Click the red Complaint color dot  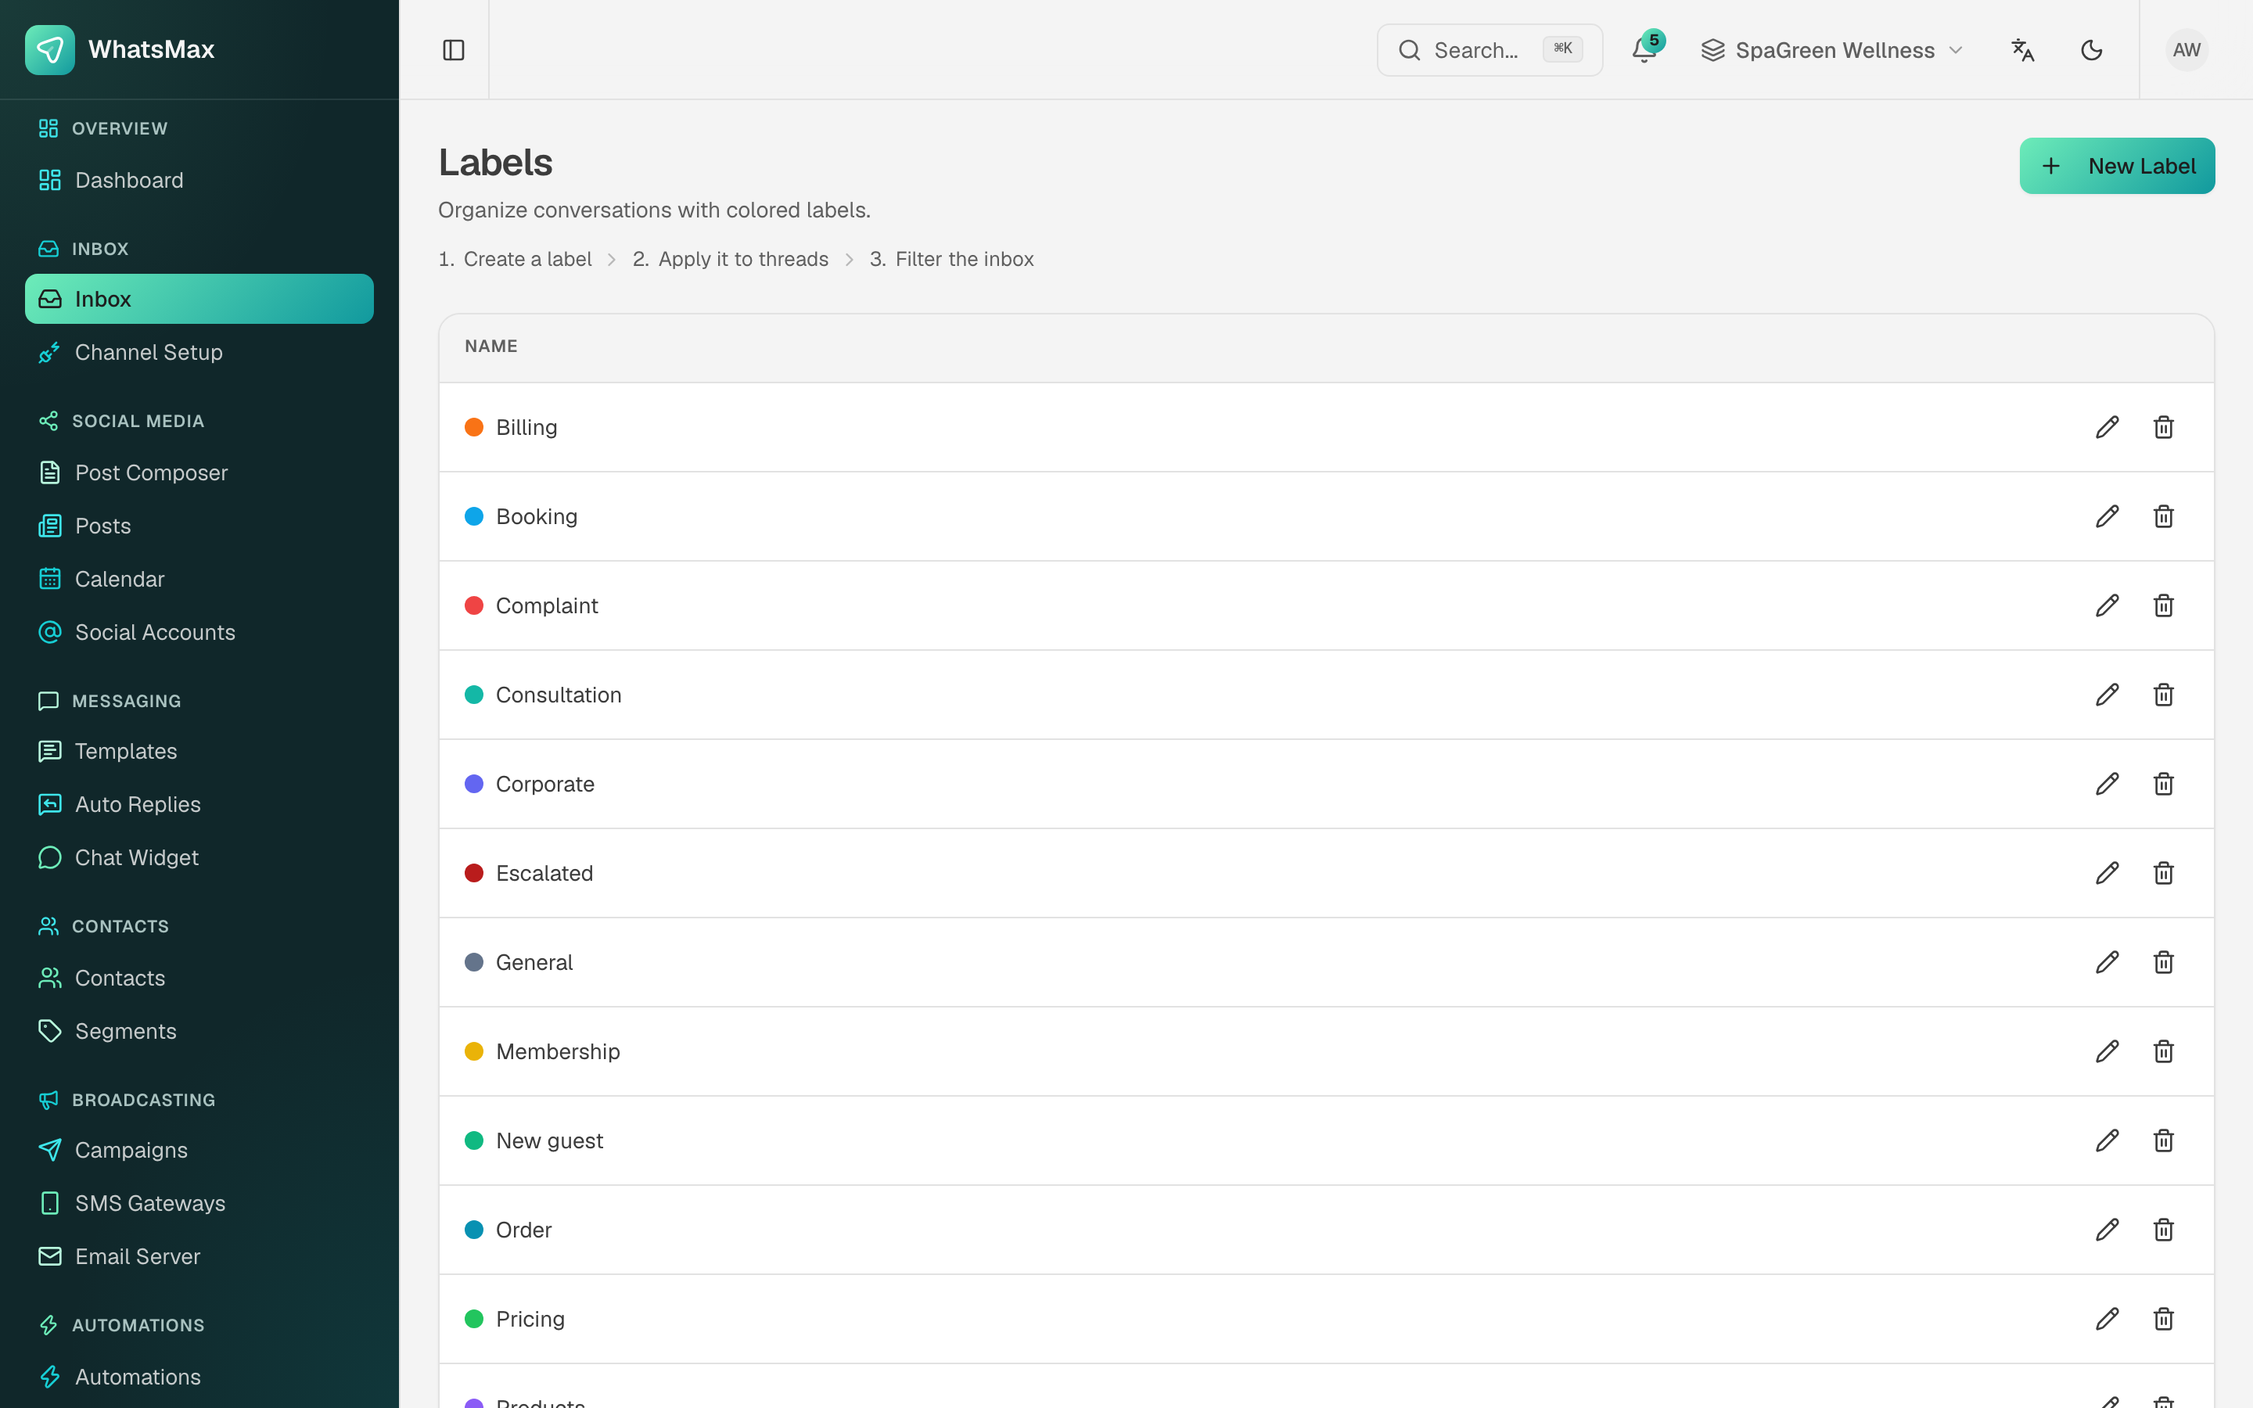(x=474, y=605)
